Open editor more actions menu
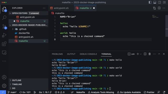 point(164,8)
